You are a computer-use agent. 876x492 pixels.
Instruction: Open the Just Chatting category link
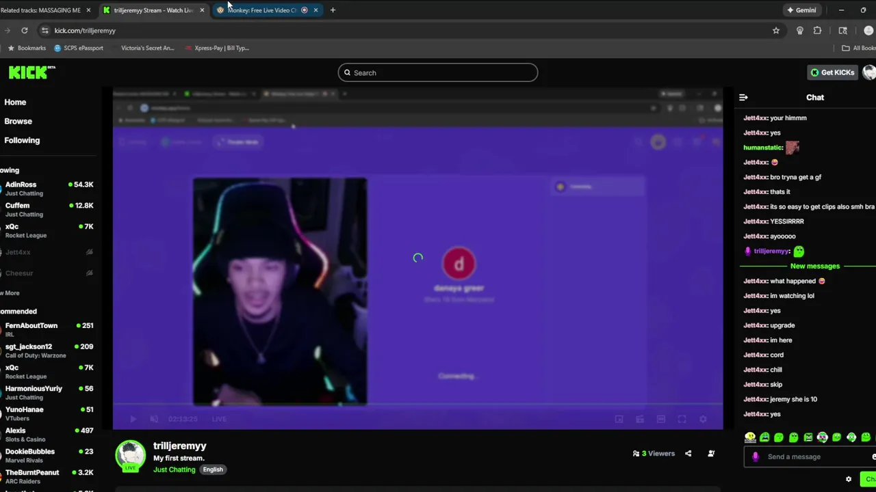[x=174, y=469]
